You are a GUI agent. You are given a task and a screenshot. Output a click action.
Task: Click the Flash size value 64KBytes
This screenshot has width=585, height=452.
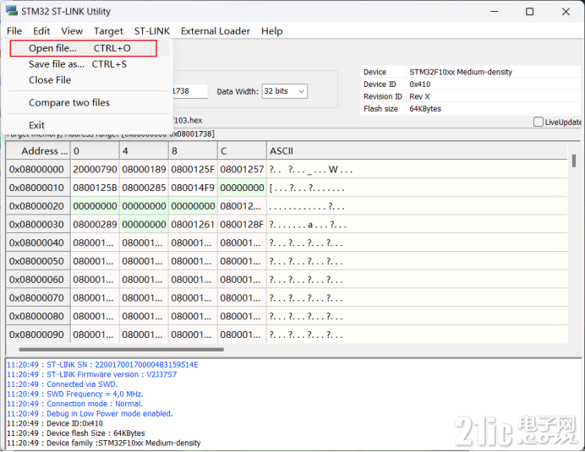point(425,109)
